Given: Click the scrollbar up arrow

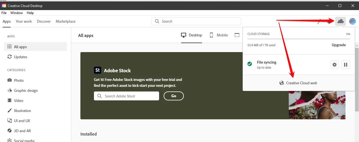Looking at the screenshot, I should (x=357, y=46).
